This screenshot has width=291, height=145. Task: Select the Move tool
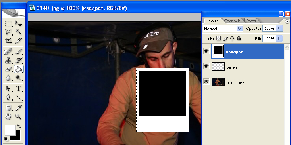18,23
